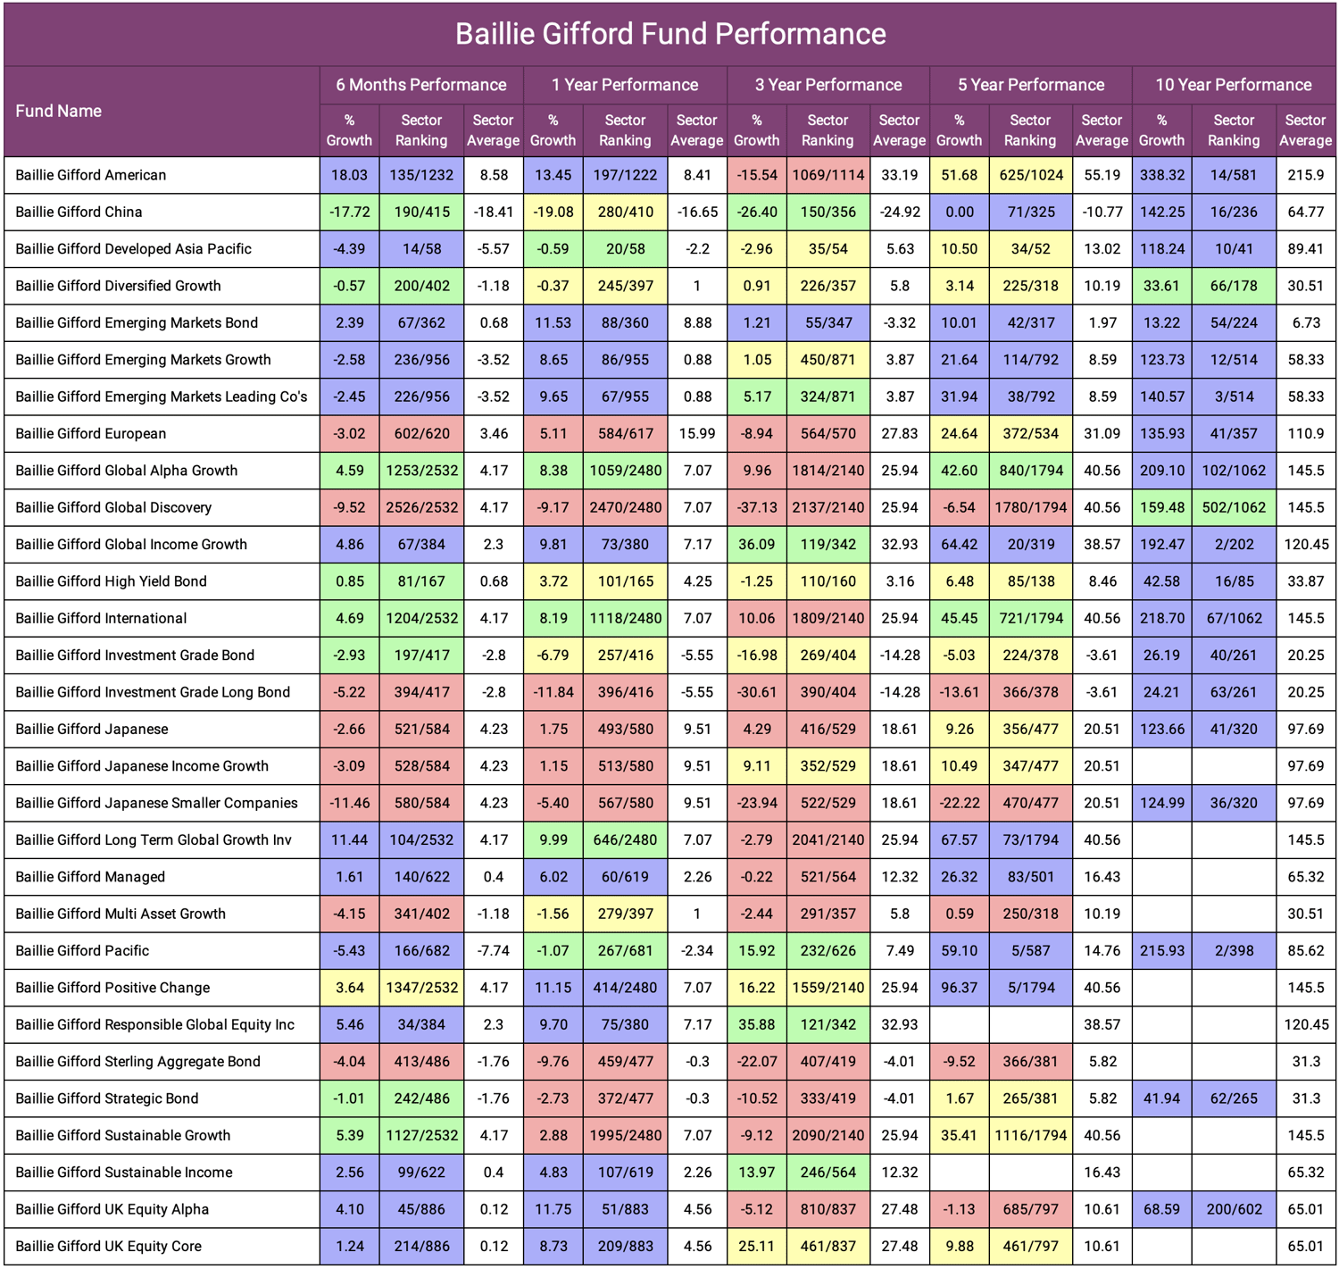
Task: Select Baillie Gifford Long Term Global Growth Inv
Action: 154,839
